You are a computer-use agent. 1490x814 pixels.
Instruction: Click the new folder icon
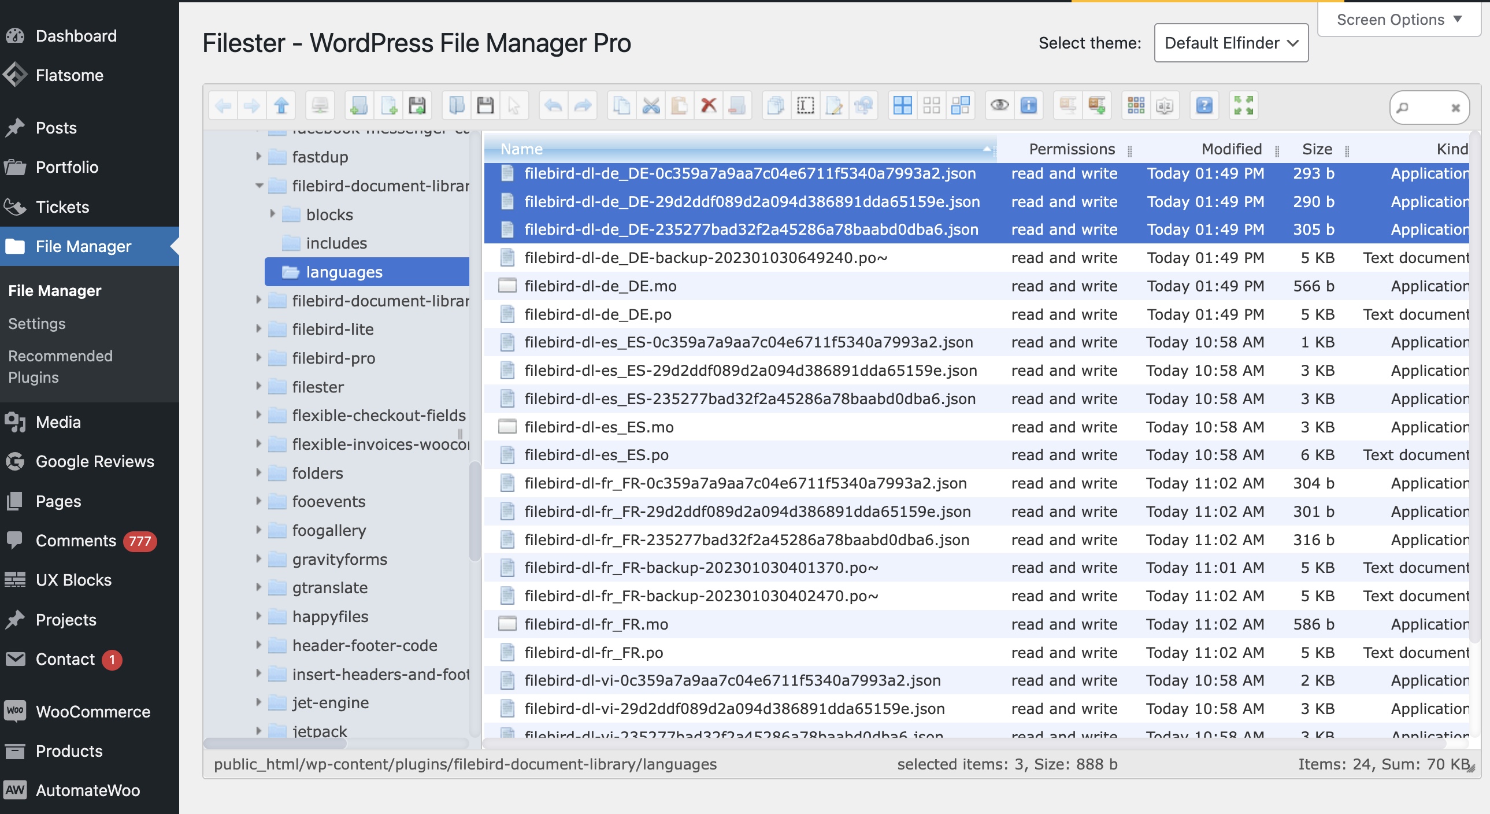358,105
